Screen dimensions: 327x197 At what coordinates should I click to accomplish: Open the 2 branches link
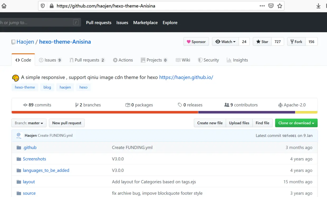(x=88, y=105)
